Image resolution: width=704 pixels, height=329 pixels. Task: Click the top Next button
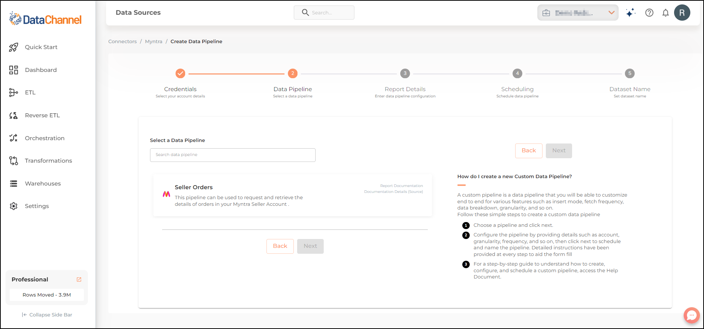point(559,150)
